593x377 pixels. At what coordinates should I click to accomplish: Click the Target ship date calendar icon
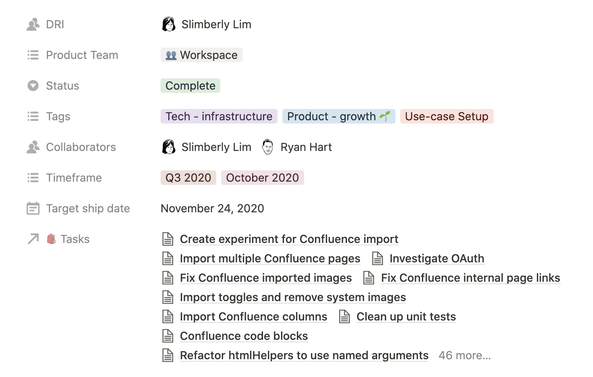pyautogui.click(x=33, y=208)
